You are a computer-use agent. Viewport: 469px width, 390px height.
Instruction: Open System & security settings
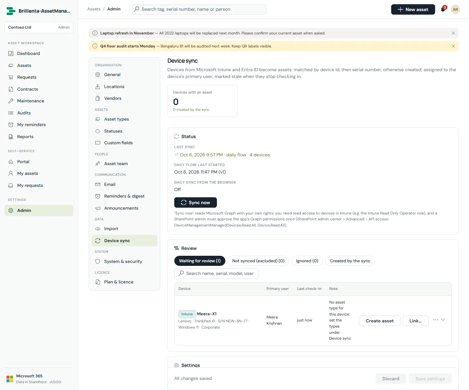tap(124, 261)
